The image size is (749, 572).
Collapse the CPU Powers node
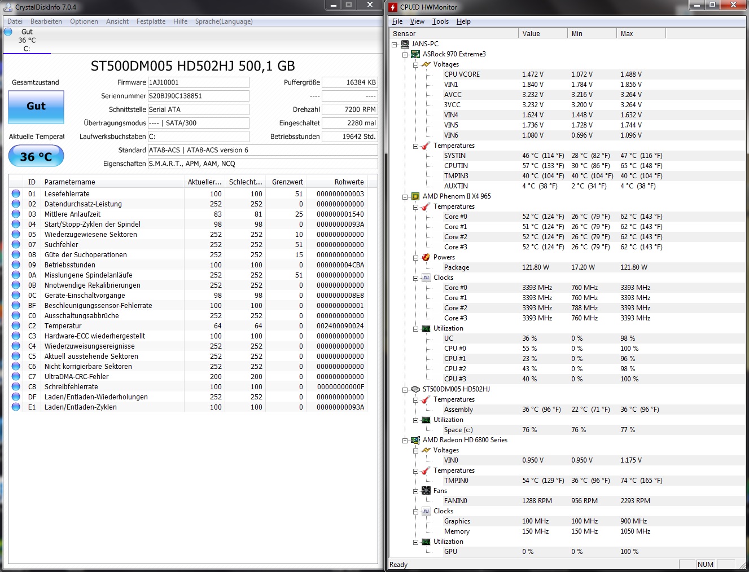point(416,258)
